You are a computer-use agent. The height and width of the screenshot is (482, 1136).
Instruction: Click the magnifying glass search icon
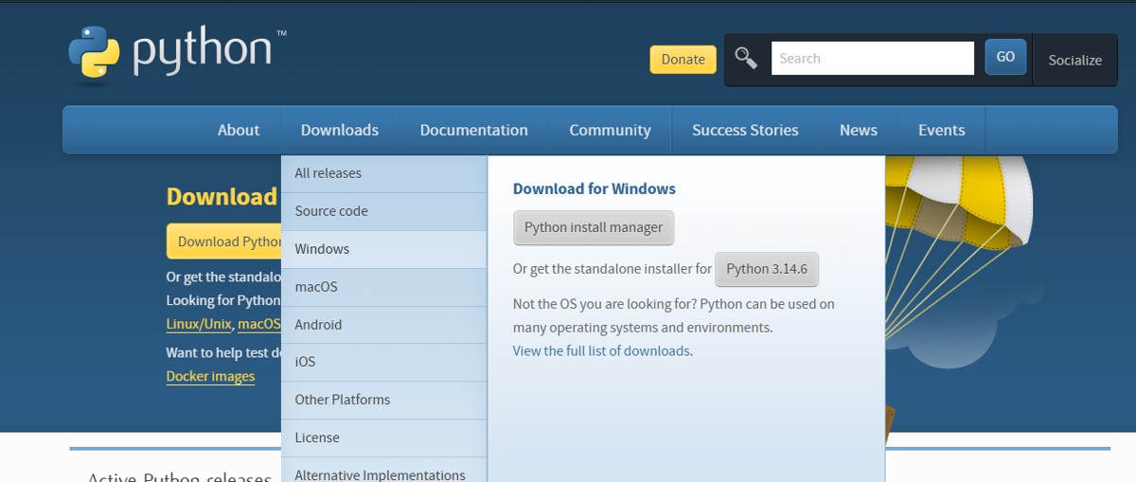coord(746,59)
